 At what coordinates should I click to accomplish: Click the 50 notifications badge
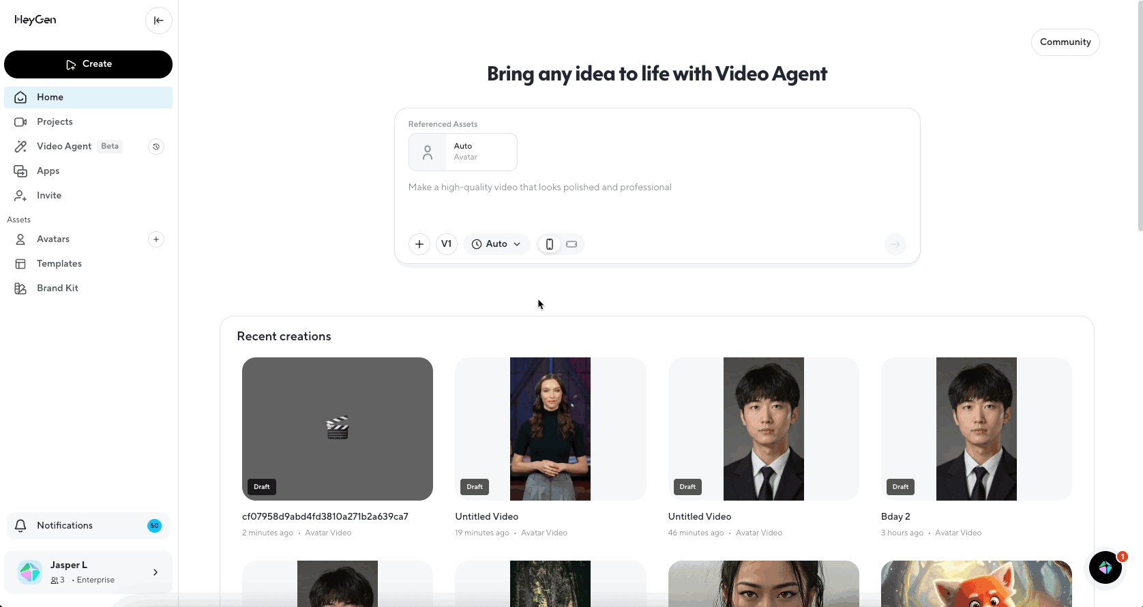tap(155, 526)
